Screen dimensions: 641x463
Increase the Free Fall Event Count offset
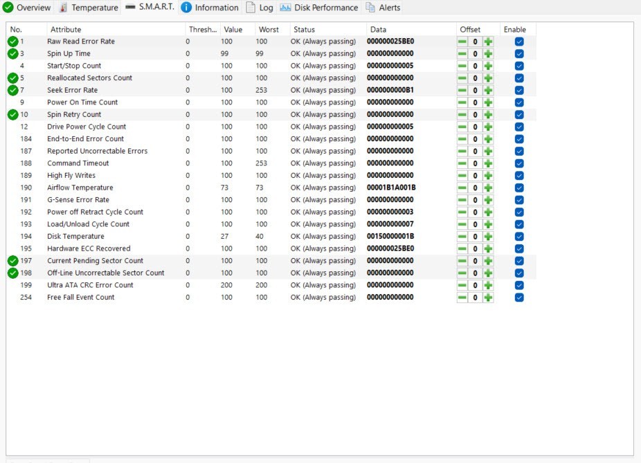tap(488, 298)
